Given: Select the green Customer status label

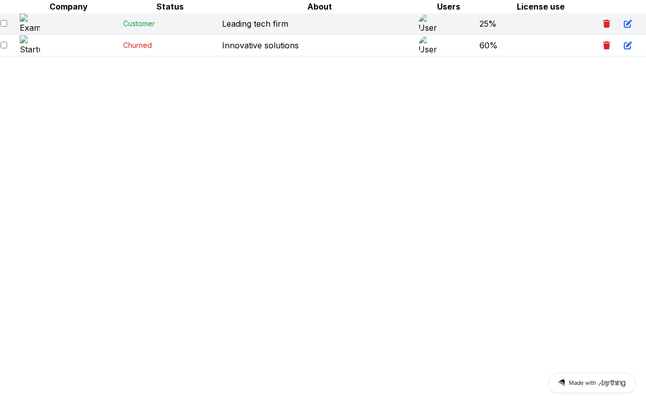Looking at the screenshot, I should (139, 24).
